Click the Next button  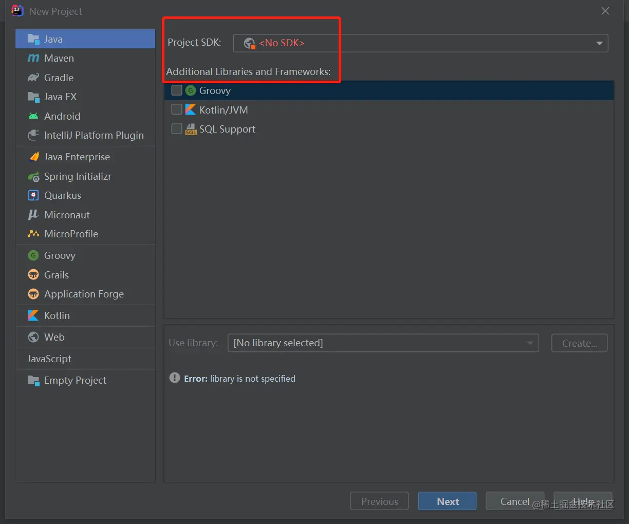(x=447, y=501)
